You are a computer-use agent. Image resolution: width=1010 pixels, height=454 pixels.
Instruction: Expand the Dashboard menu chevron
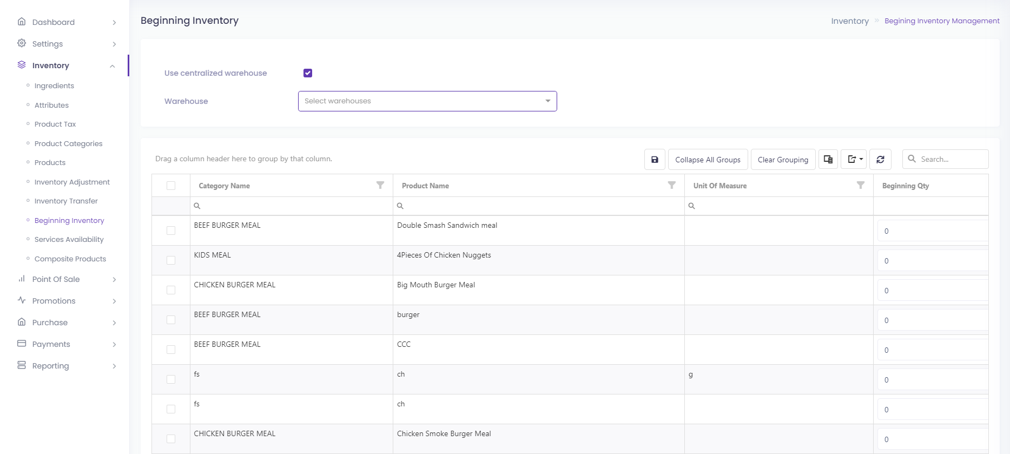click(x=114, y=22)
